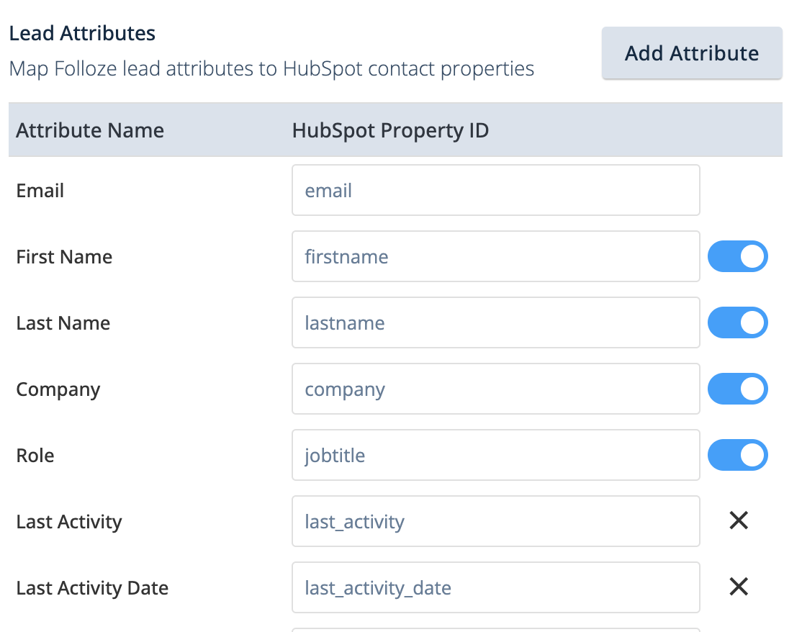Click the Add Attribute button

tap(692, 53)
